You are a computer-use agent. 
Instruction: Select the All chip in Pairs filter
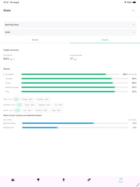click(16, 99)
